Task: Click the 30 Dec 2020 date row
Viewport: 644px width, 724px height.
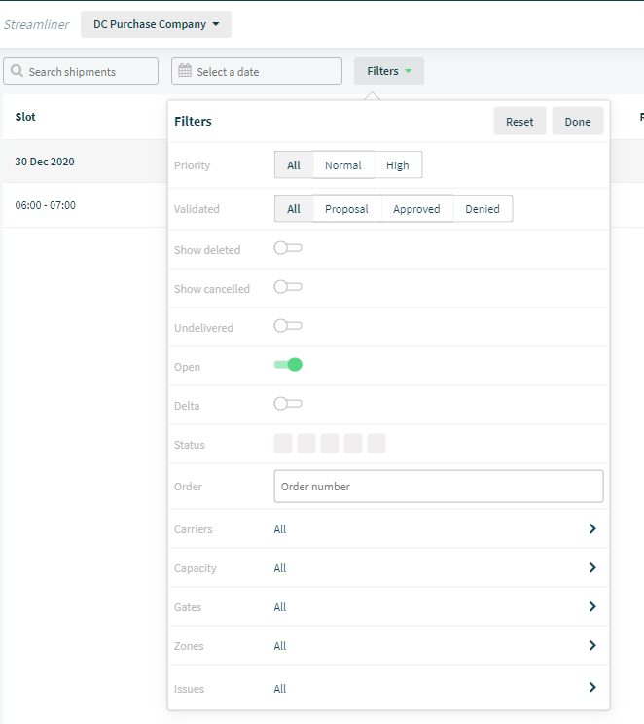Action: 85,162
